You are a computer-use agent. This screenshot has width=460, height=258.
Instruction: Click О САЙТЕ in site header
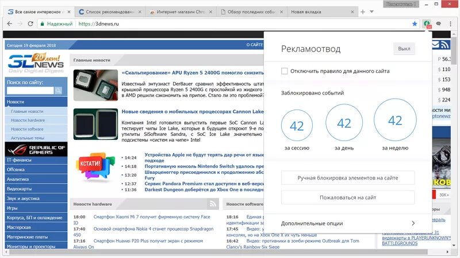click(254, 45)
